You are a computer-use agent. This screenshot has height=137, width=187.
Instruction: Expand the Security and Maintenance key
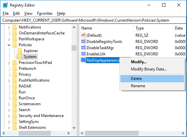tap(9, 116)
